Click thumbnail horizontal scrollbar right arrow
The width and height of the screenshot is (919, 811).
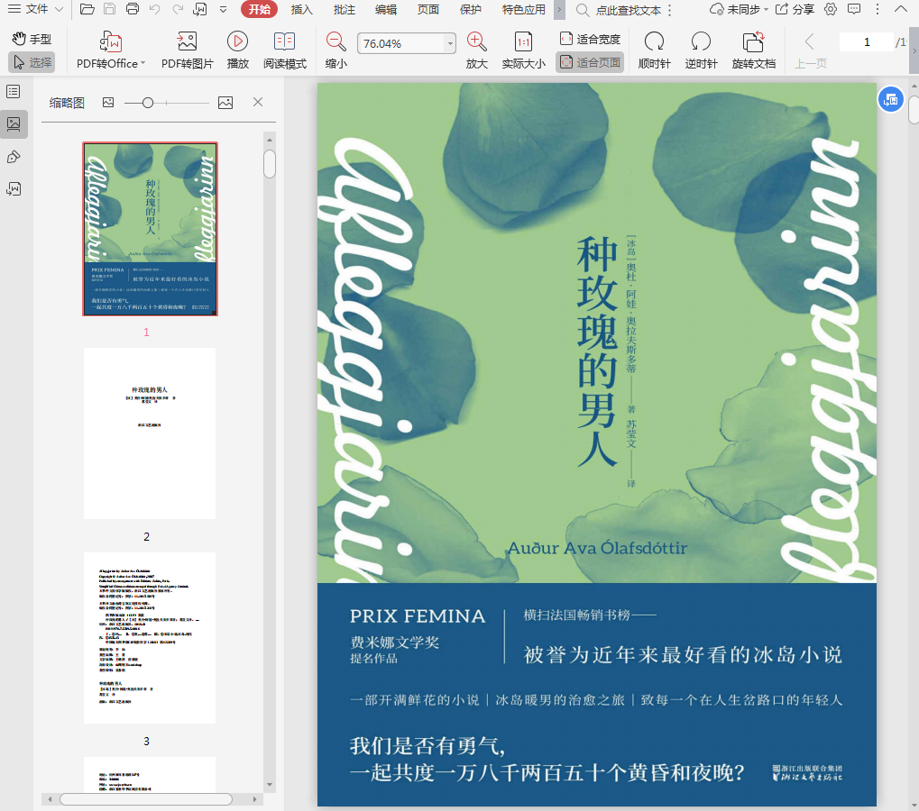[x=254, y=799]
